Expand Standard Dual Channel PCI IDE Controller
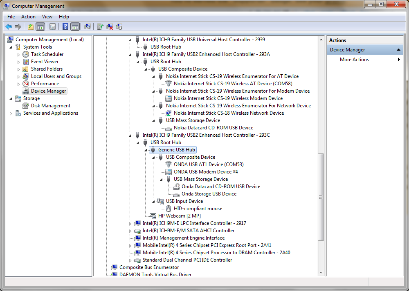The height and width of the screenshot is (291, 409). pyautogui.click(x=130, y=260)
